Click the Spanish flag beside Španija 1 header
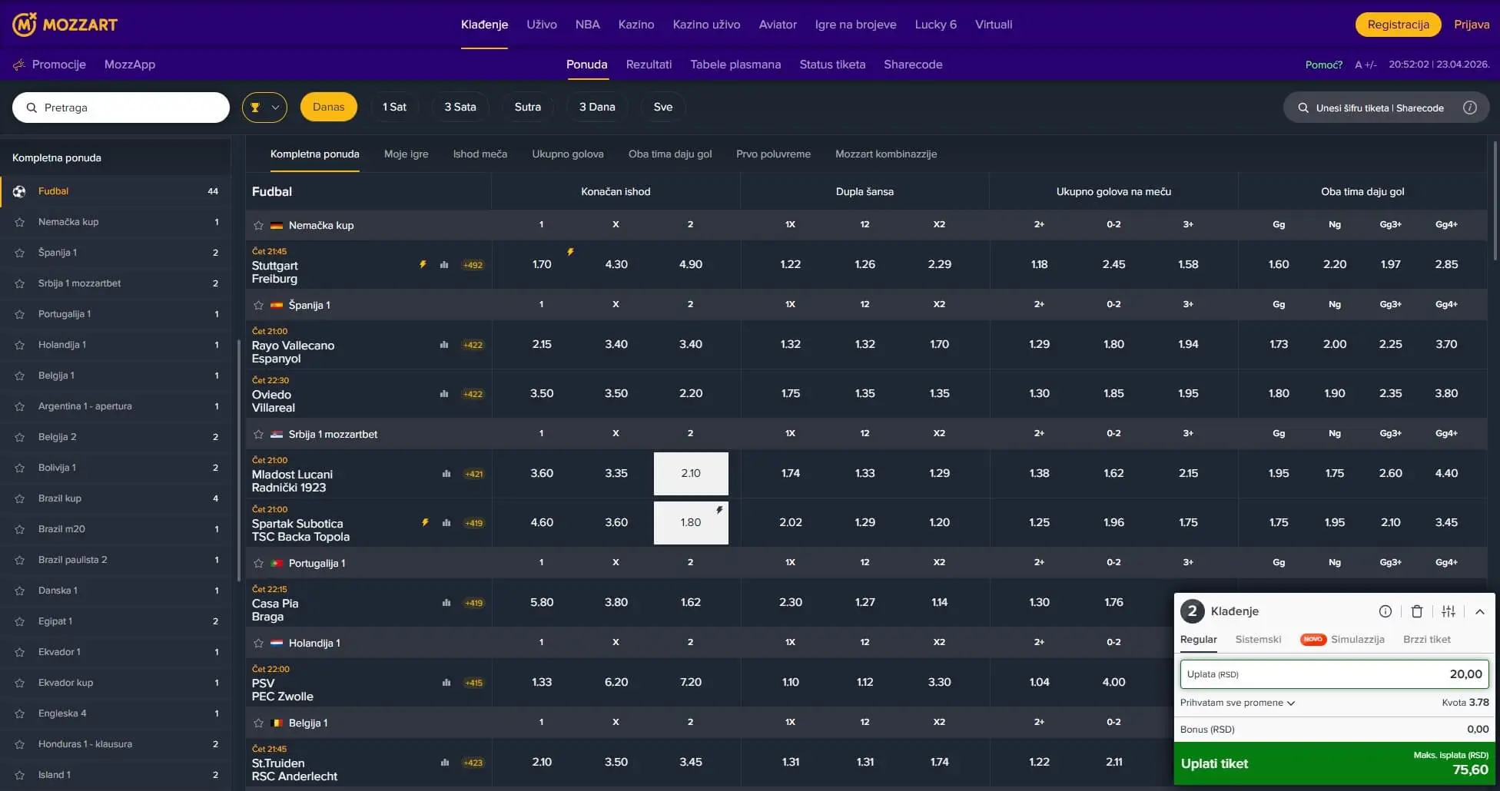Viewport: 1500px width, 791px height. point(277,306)
